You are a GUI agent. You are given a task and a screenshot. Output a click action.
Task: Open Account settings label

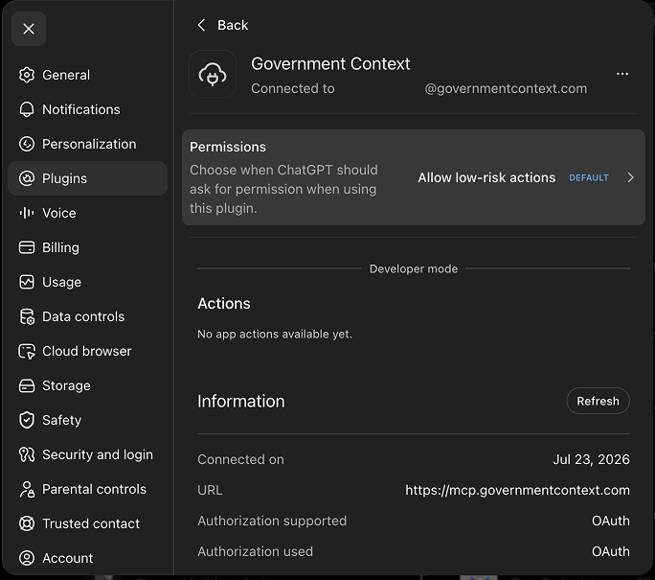68,558
